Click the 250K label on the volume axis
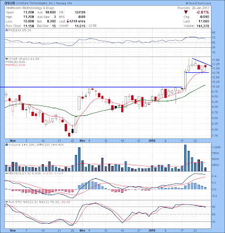Image resolution: width=225 pixels, height=233 pixels. (216, 165)
